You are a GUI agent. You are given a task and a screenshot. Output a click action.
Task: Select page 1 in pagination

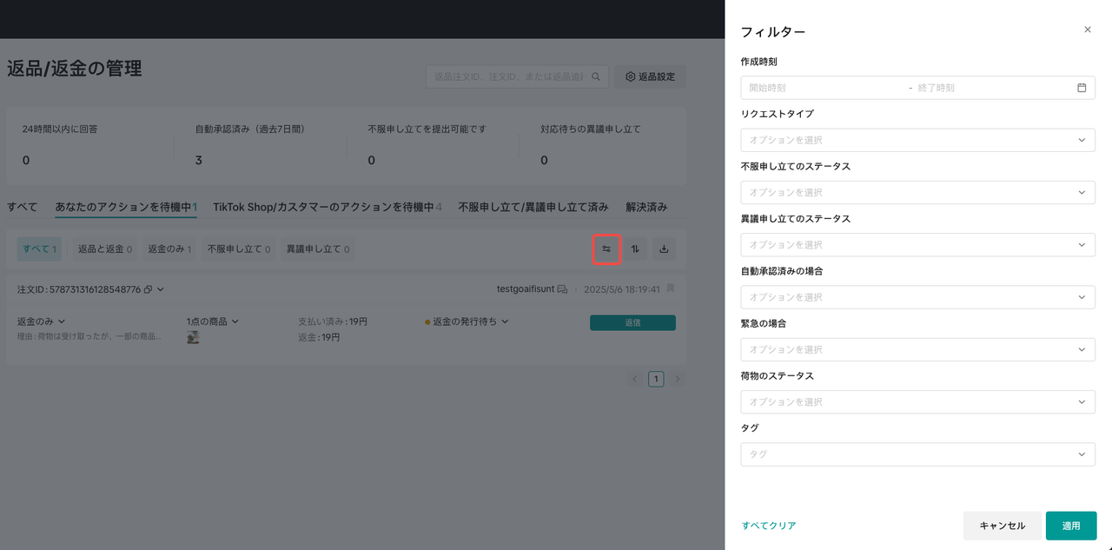pyautogui.click(x=656, y=379)
